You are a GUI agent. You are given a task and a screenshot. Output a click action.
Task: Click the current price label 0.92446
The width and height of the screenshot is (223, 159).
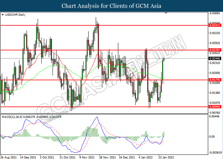[x=215, y=58]
